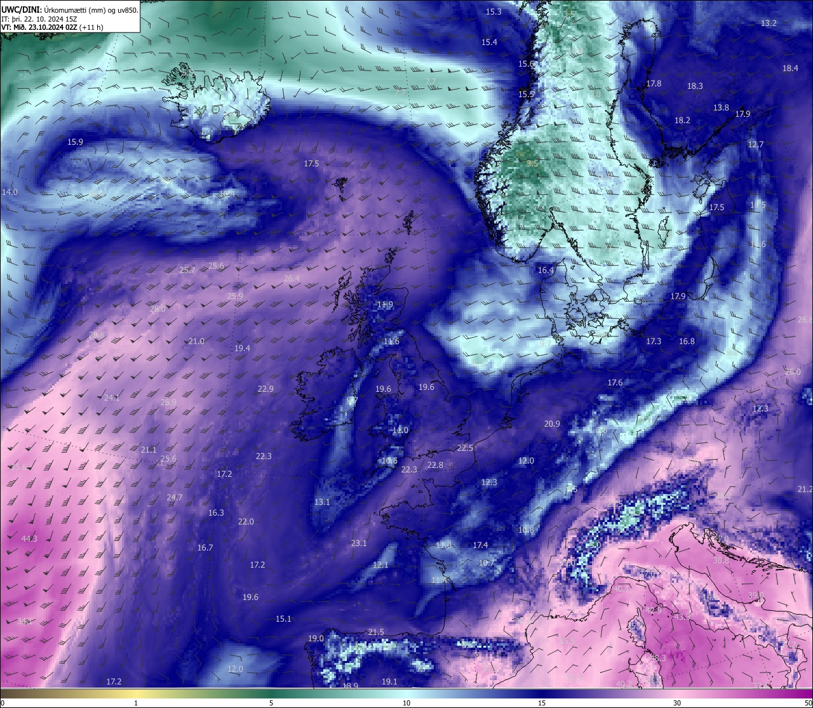Click the 21.1 value label
This screenshot has height=708, width=813.
[x=149, y=450]
